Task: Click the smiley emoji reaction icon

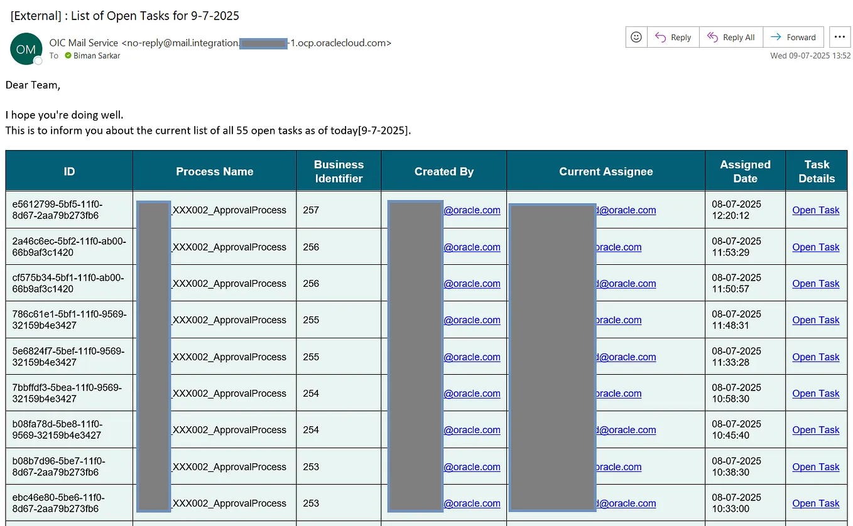Action: (636, 37)
